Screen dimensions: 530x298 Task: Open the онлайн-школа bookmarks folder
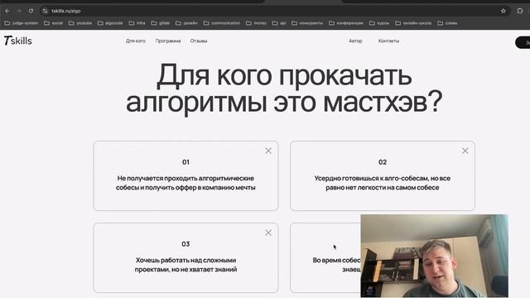click(413, 23)
